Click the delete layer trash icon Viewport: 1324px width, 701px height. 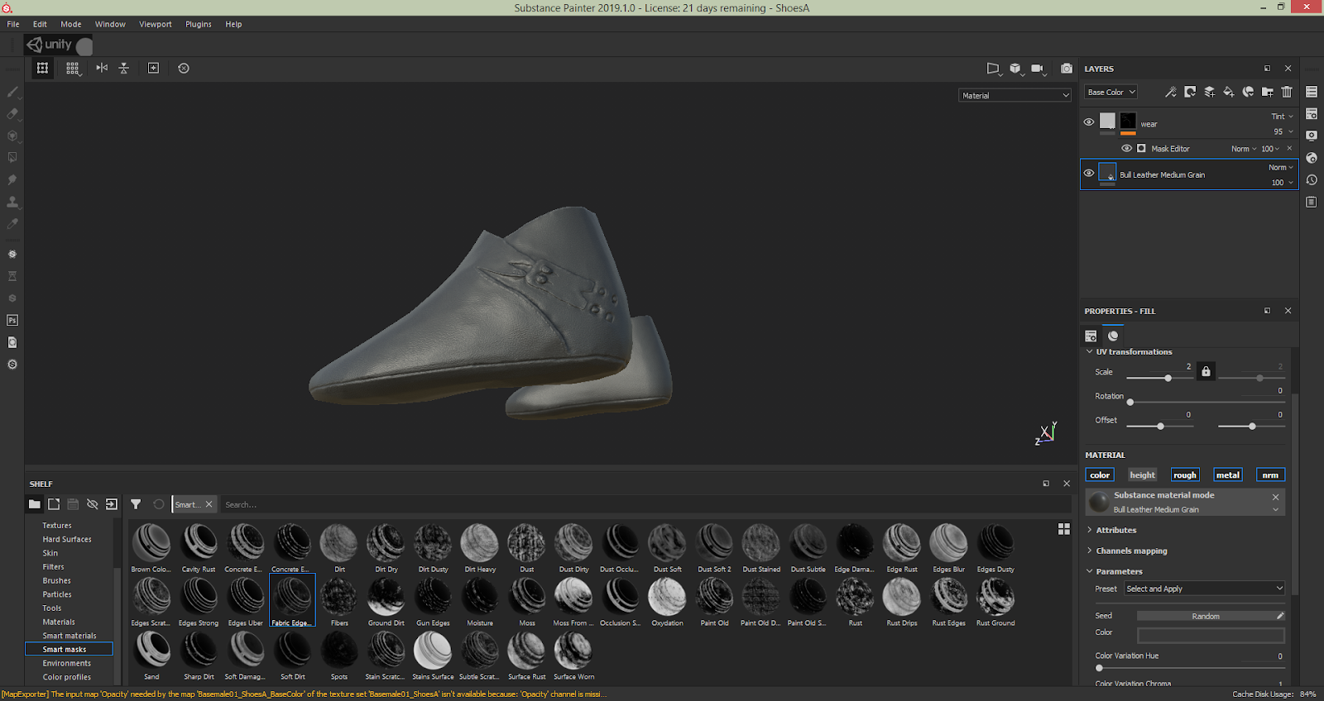(x=1287, y=92)
